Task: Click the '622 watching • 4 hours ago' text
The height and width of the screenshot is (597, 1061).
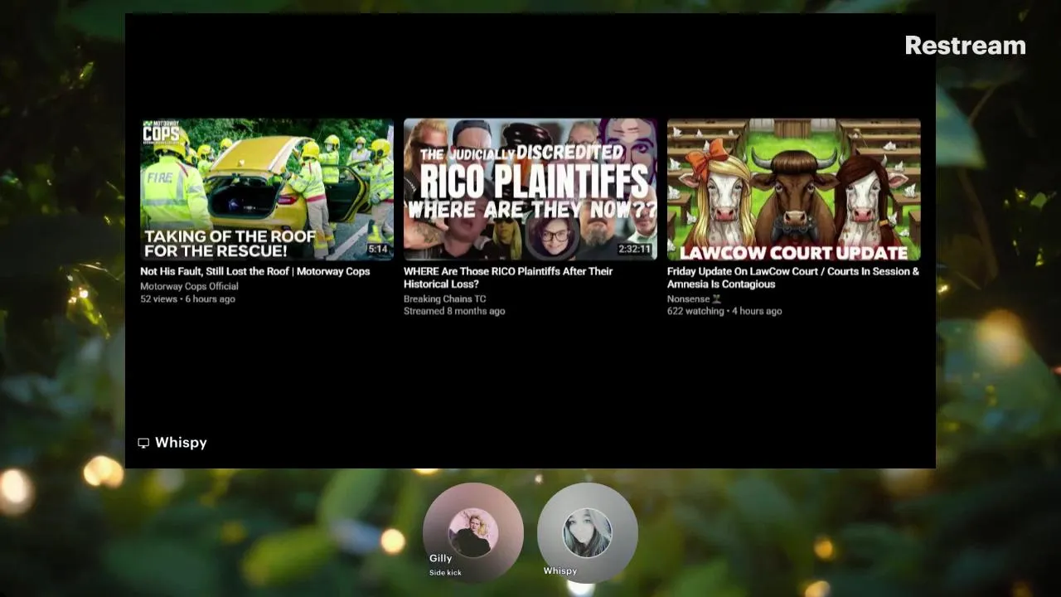Action: click(x=724, y=311)
